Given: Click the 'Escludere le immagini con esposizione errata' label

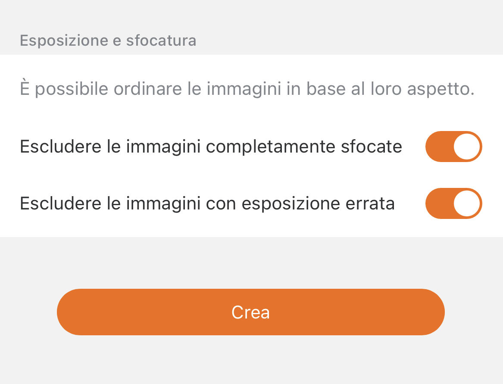Looking at the screenshot, I should click(x=207, y=203).
